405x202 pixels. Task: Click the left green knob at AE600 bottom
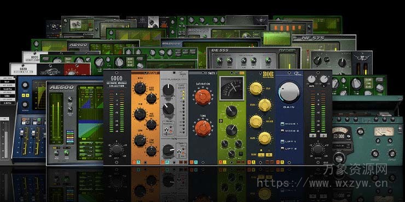[56, 152]
